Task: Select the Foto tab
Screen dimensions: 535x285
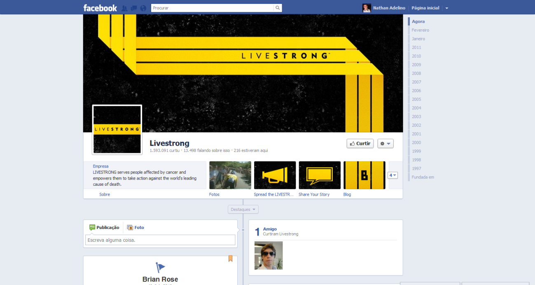Action: 136,227
